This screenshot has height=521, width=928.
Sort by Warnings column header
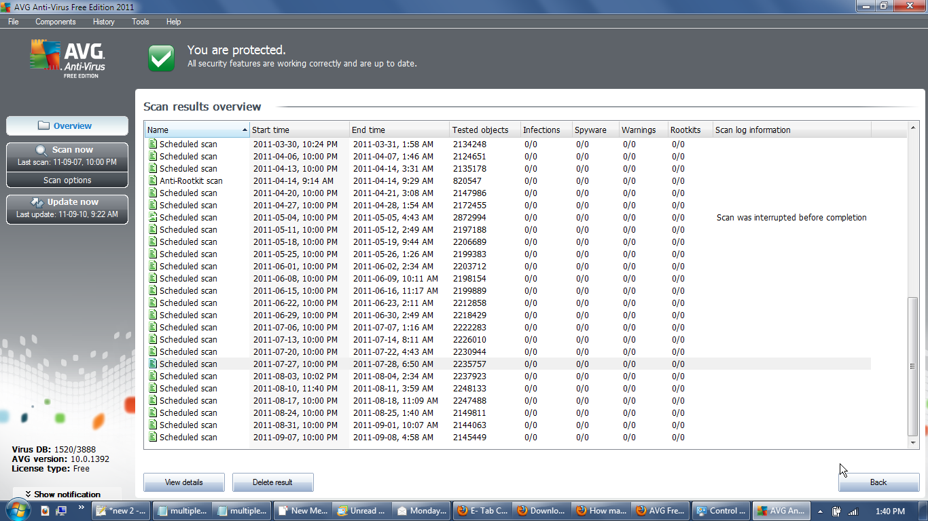pyautogui.click(x=643, y=130)
